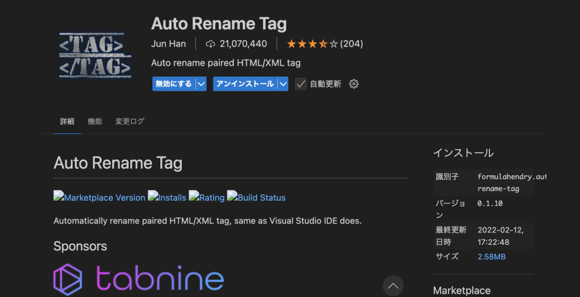Open the 変更ログ tab
Viewport: 580px width, 297px height.
[x=130, y=121]
